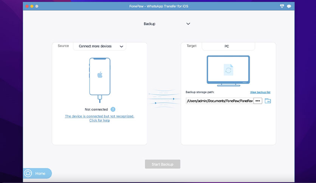The height and width of the screenshot is (183, 316).
Task: Open the device not recognized help link
Action: click(x=99, y=118)
